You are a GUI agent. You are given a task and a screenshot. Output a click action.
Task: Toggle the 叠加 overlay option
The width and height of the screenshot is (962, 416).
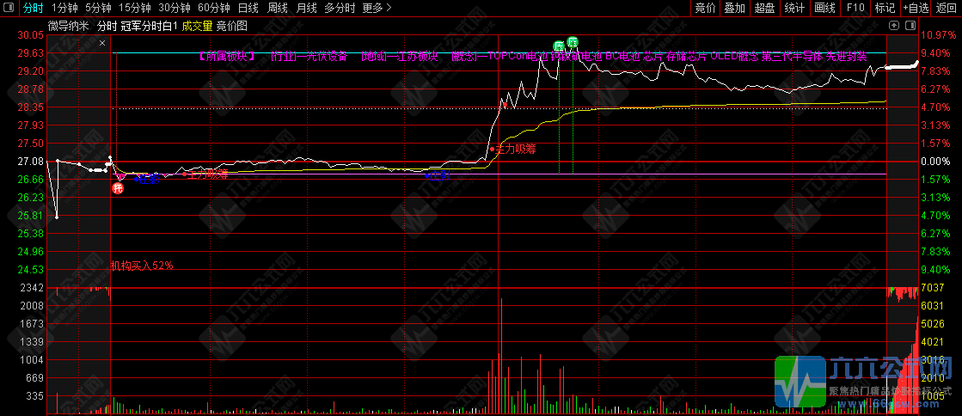734,8
